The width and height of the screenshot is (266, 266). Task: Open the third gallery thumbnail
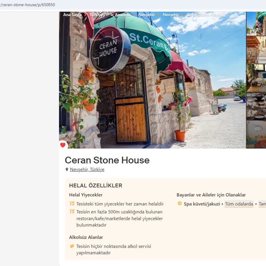(x=256, y=78)
